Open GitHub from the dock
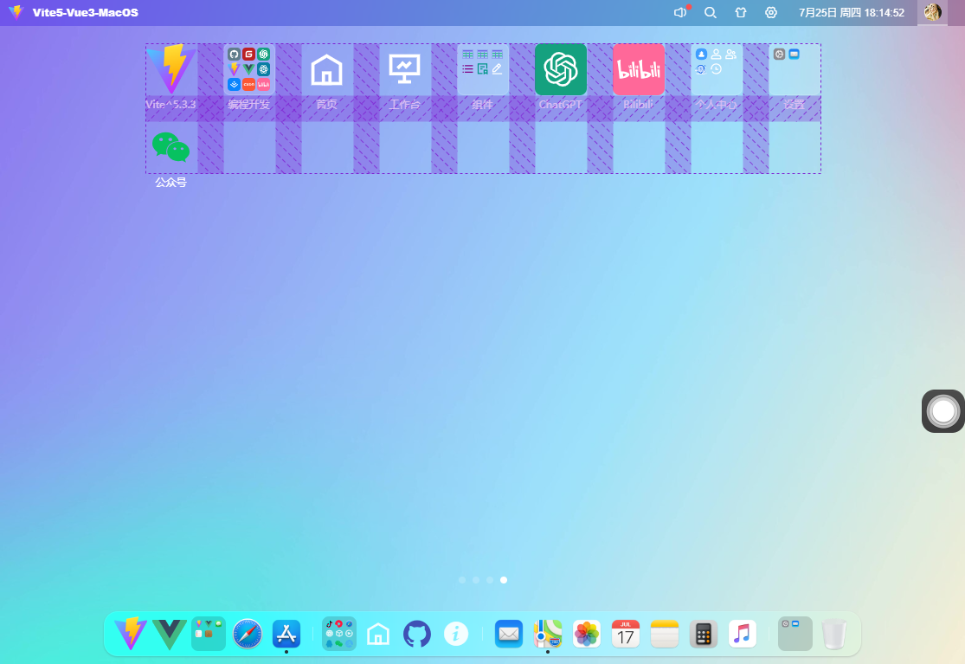 coord(416,634)
